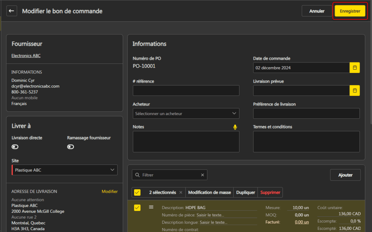Open the Electronics ABC supplier link
Viewport: 372px width, 232px height.
pos(26,56)
